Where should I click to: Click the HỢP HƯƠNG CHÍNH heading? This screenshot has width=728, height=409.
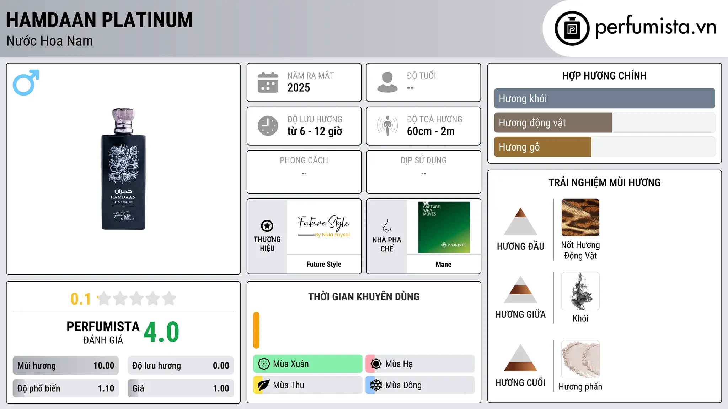605,76
